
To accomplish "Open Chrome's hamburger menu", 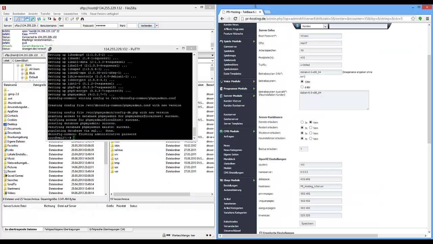I will pyautogui.click(x=428, y=19).
